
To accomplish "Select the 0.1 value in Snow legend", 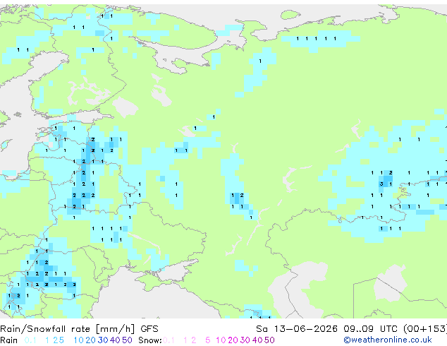I will pos(169,340).
